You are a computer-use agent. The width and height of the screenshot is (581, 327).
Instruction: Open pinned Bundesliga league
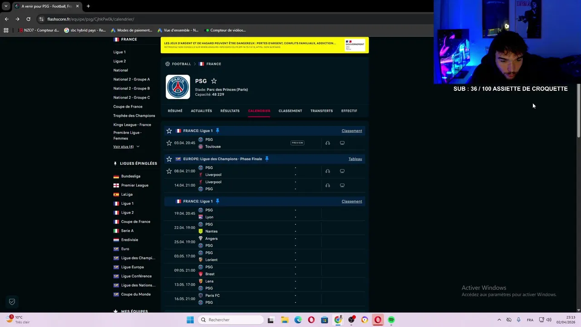coord(131,176)
